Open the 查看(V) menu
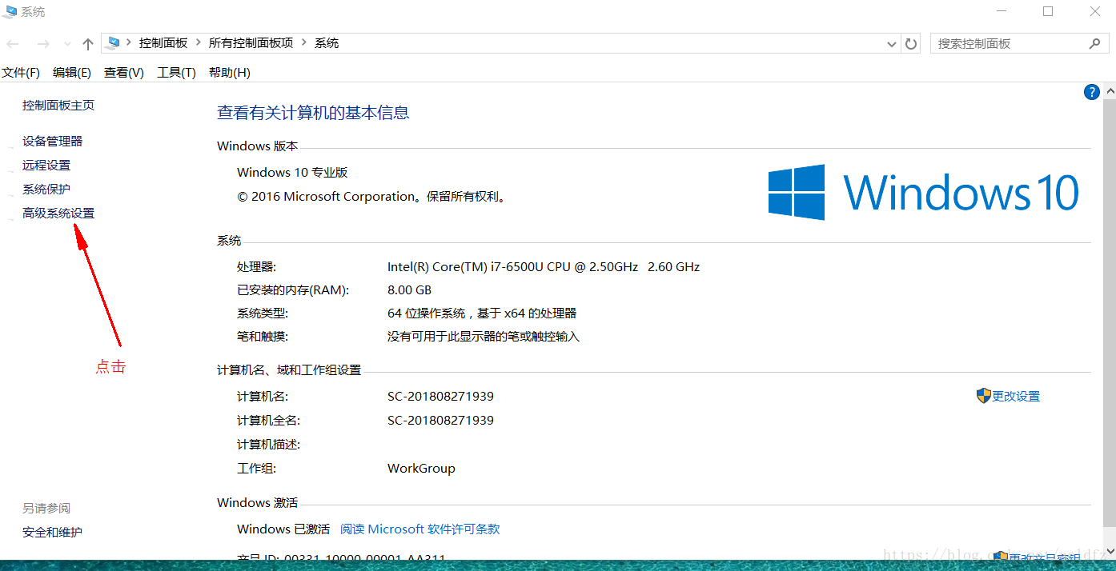Viewport: 1116px width, 571px height. click(124, 73)
